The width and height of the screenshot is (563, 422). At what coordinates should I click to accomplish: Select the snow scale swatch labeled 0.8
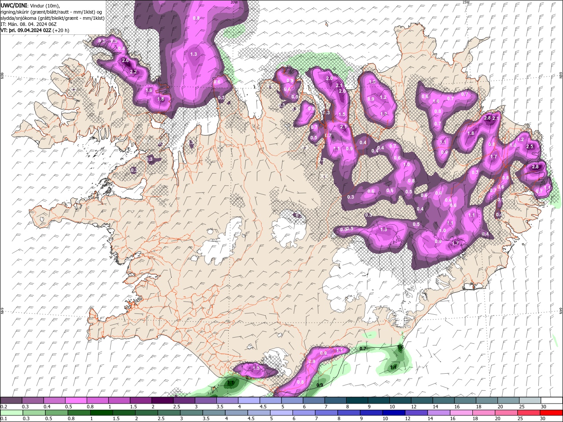[x=98, y=400]
